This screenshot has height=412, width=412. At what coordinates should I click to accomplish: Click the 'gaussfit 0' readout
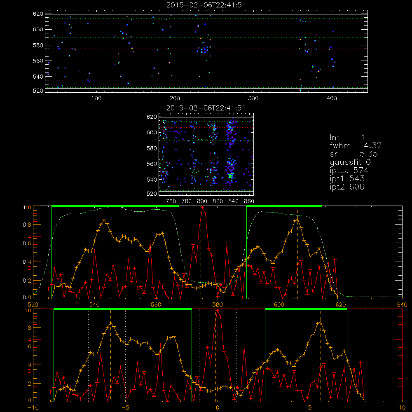(x=350, y=162)
